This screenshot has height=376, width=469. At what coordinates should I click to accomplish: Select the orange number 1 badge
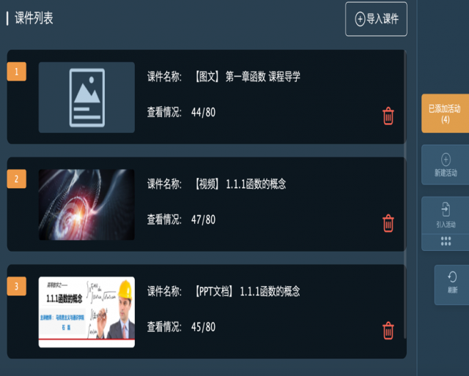[16, 72]
